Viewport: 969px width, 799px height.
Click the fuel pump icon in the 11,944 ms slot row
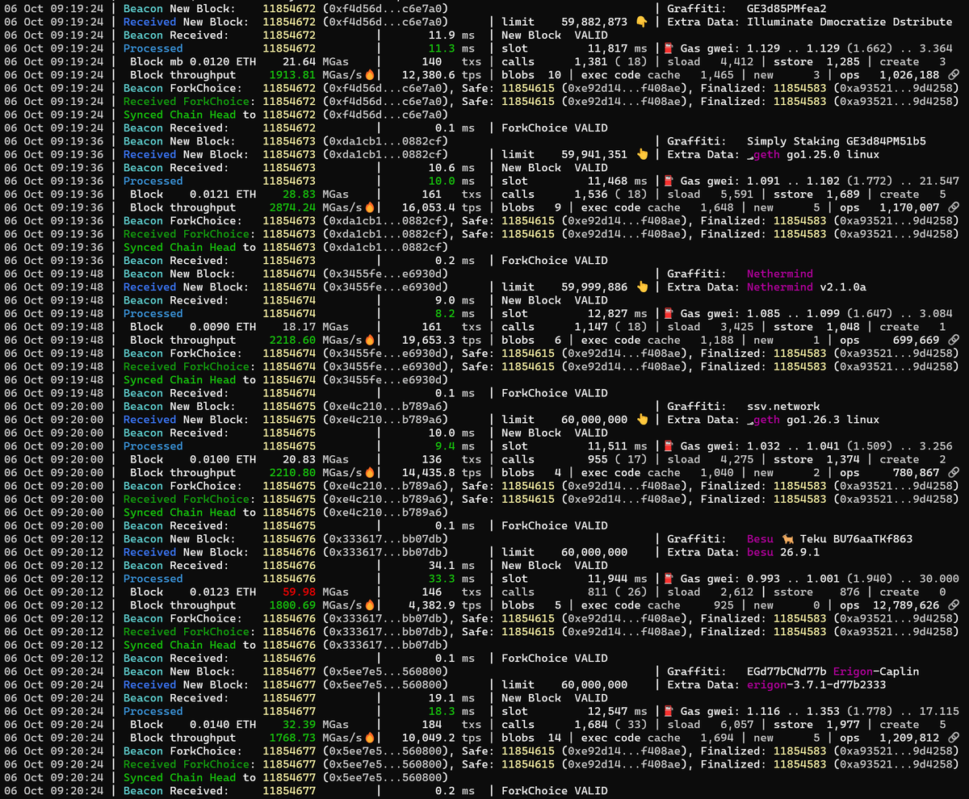coord(669,579)
